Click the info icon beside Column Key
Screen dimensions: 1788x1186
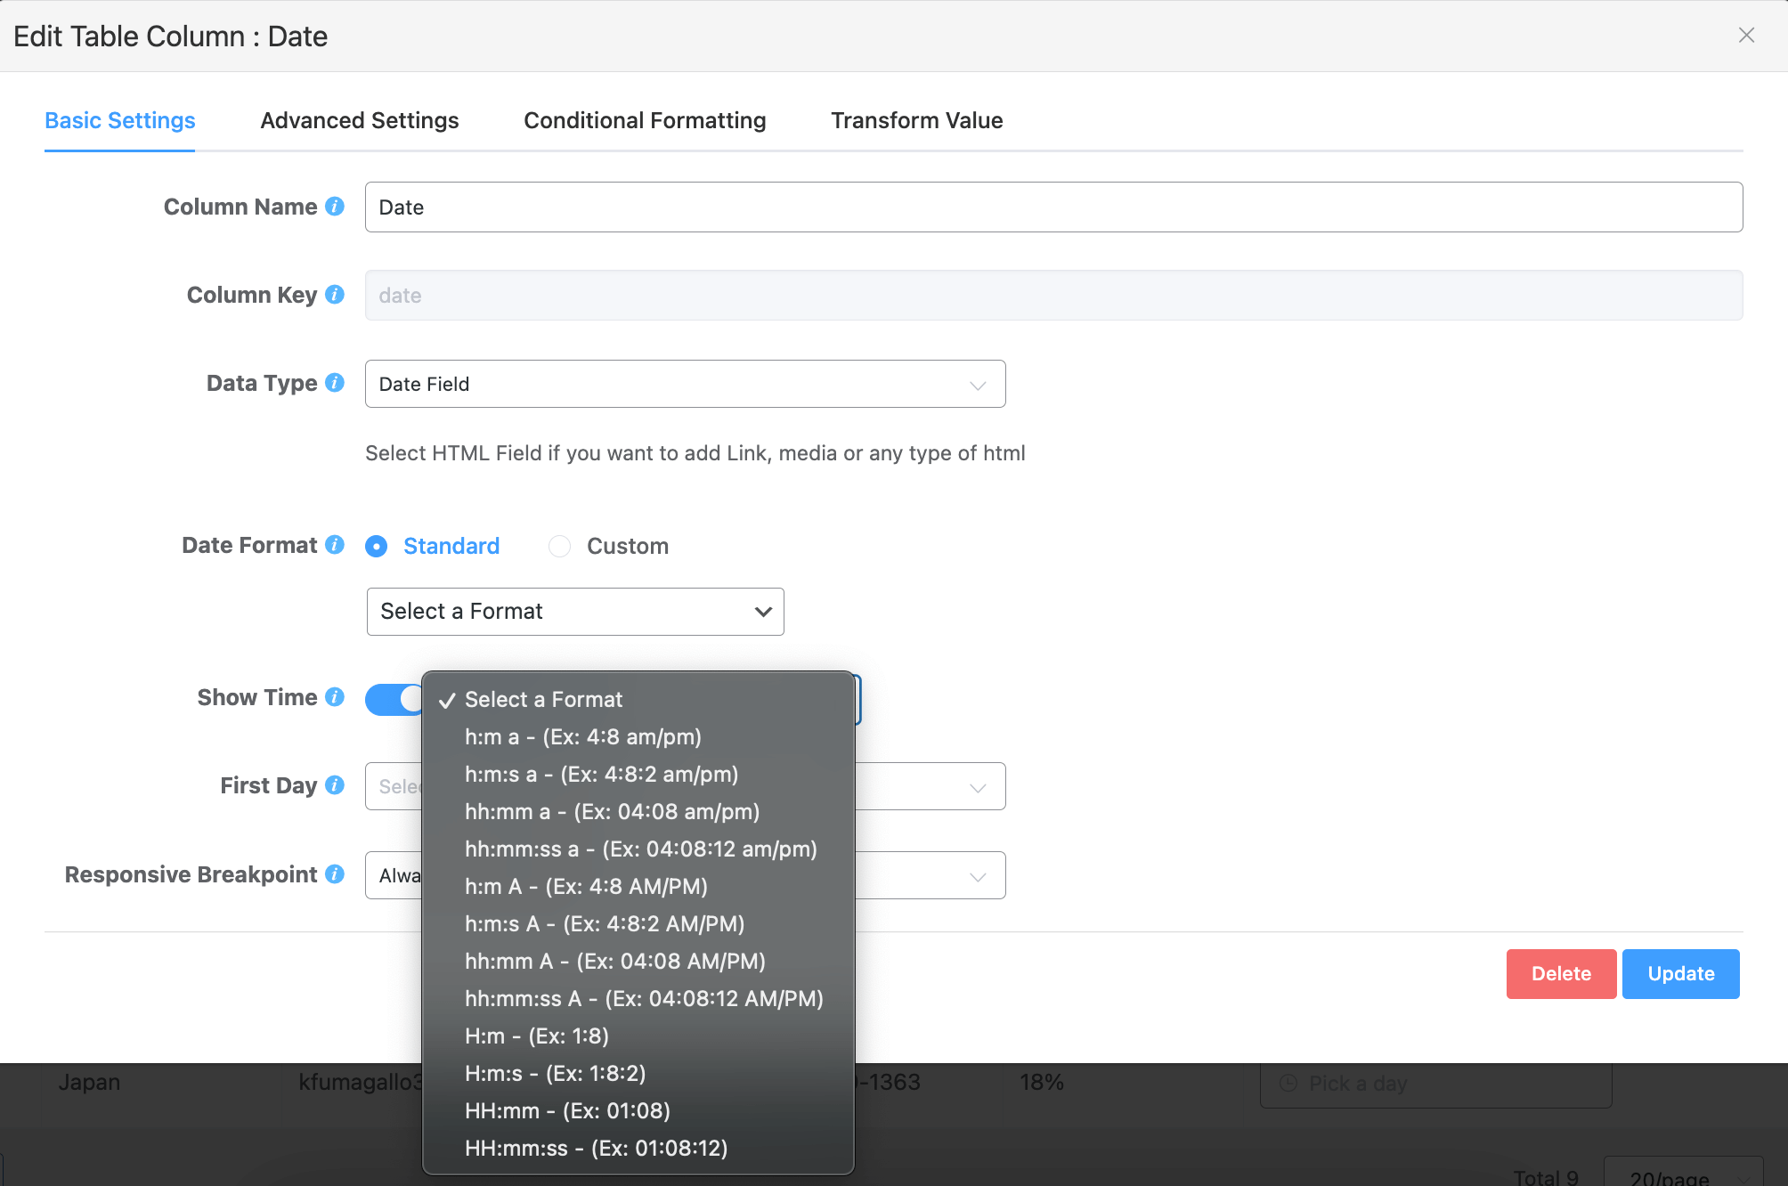pos(335,295)
